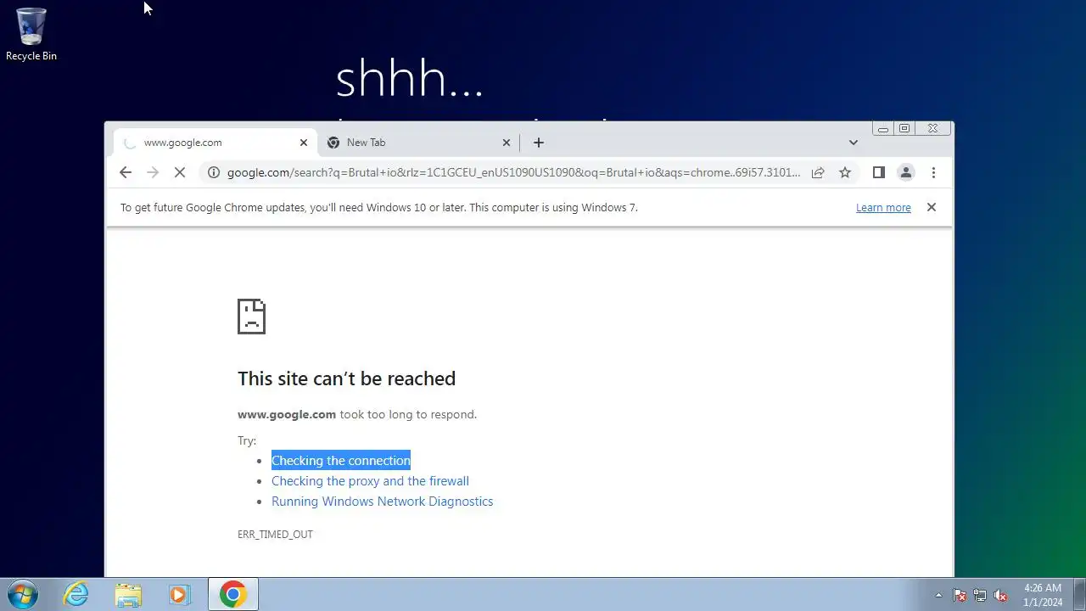Screen dimensions: 1086x611
Task: Close the www.google.com tab
Action: pos(304,143)
